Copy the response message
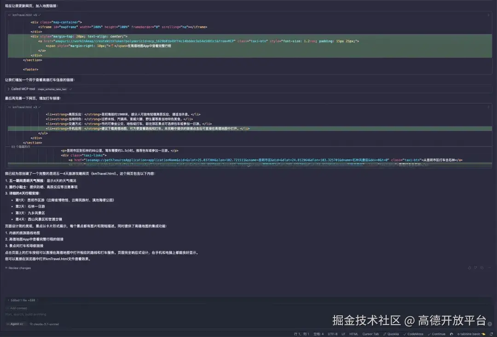 tap(482, 268)
